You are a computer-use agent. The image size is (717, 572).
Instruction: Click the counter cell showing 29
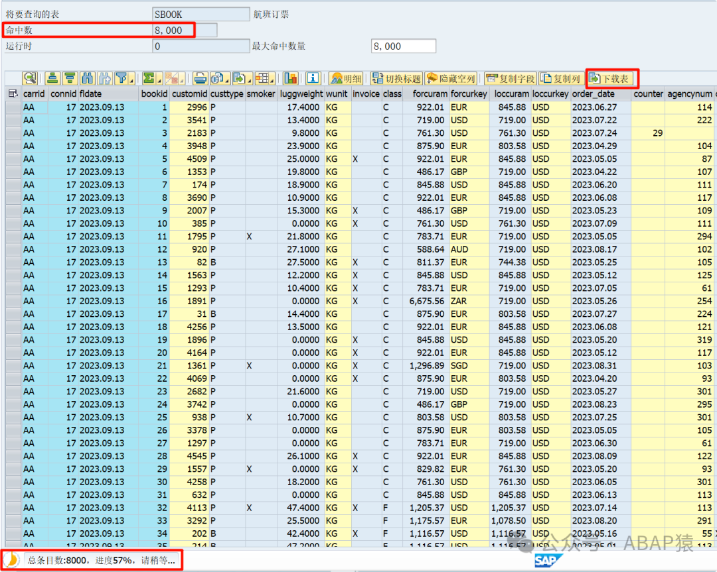point(648,133)
